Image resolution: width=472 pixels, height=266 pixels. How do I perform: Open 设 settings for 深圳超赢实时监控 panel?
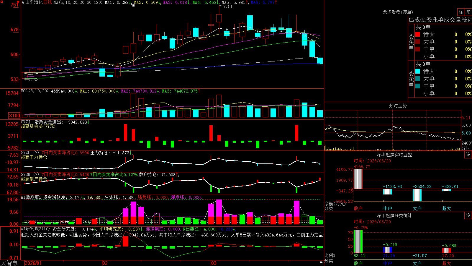click(468, 155)
